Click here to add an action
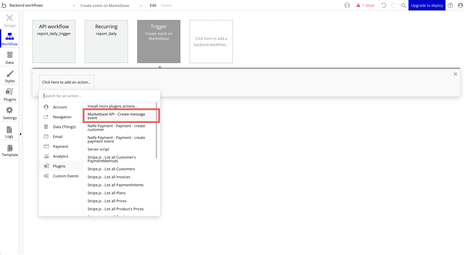This screenshot has width=464, height=255. tap(67, 82)
